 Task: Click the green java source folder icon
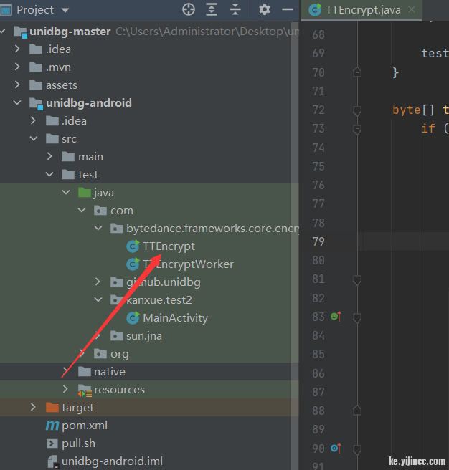pos(85,192)
